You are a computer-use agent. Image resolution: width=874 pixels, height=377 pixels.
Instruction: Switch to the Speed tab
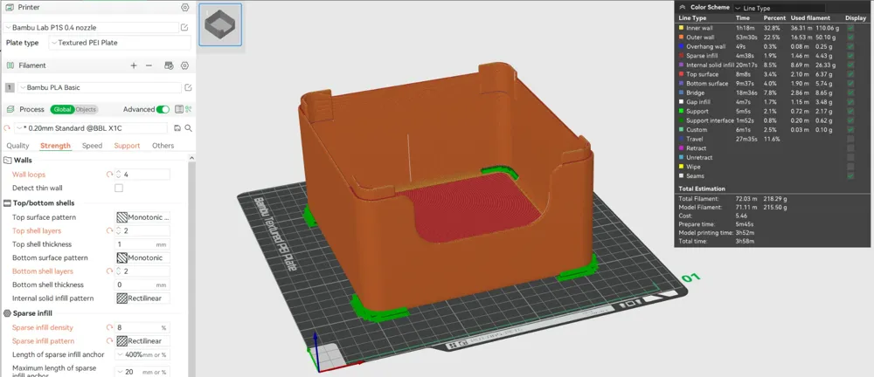click(92, 146)
